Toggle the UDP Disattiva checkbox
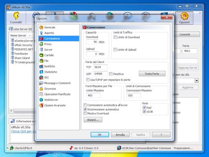This screenshot has height=157, width=209. tap(111, 74)
